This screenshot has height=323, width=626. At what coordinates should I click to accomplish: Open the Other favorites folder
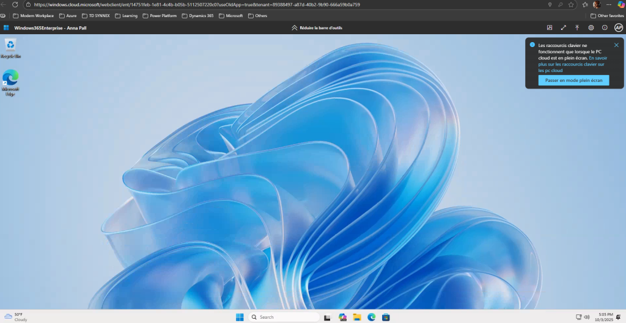tap(607, 16)
